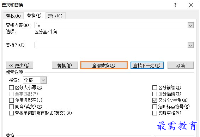The width and height of the screenshot is (200, 137).
Task: Switch to the 查找(D) tab
Action: (13, 16)
